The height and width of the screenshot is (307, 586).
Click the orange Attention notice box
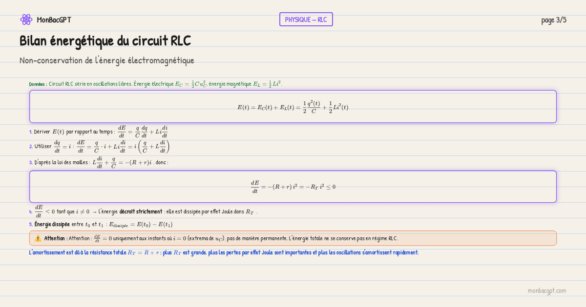pos(293,238)
